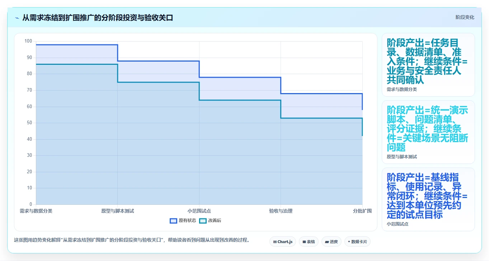Click the 50 y-axis value
489x261 pixels.
coord(29,123)
